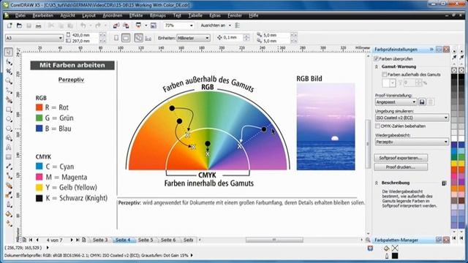Select the Freehand drawing tool
The width and height of the screenshot is (468, 263).
point(9,91)
